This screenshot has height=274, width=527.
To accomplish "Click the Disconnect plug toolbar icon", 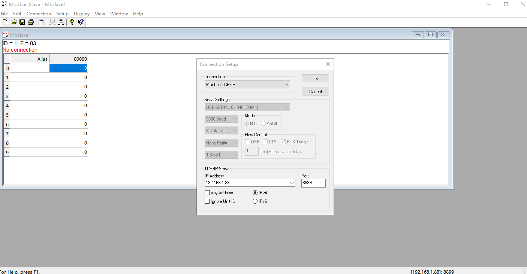I will coord(61,22).
